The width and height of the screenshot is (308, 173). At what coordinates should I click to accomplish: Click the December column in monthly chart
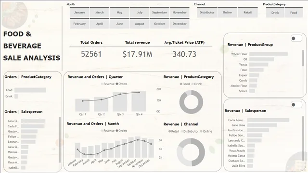151,148
